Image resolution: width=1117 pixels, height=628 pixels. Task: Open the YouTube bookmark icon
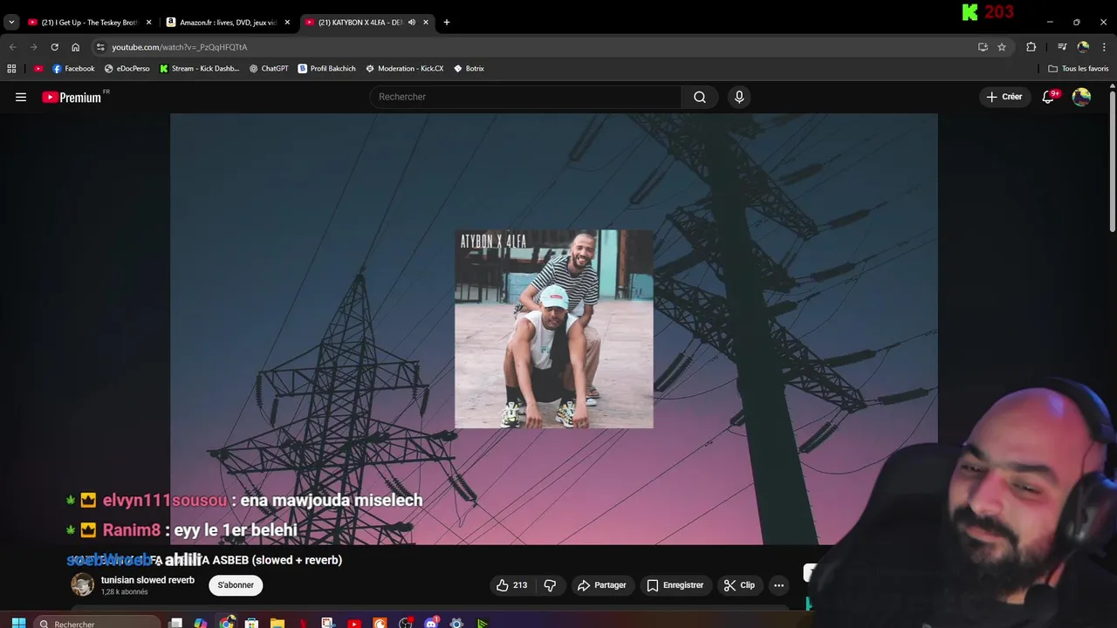[38, 68]
